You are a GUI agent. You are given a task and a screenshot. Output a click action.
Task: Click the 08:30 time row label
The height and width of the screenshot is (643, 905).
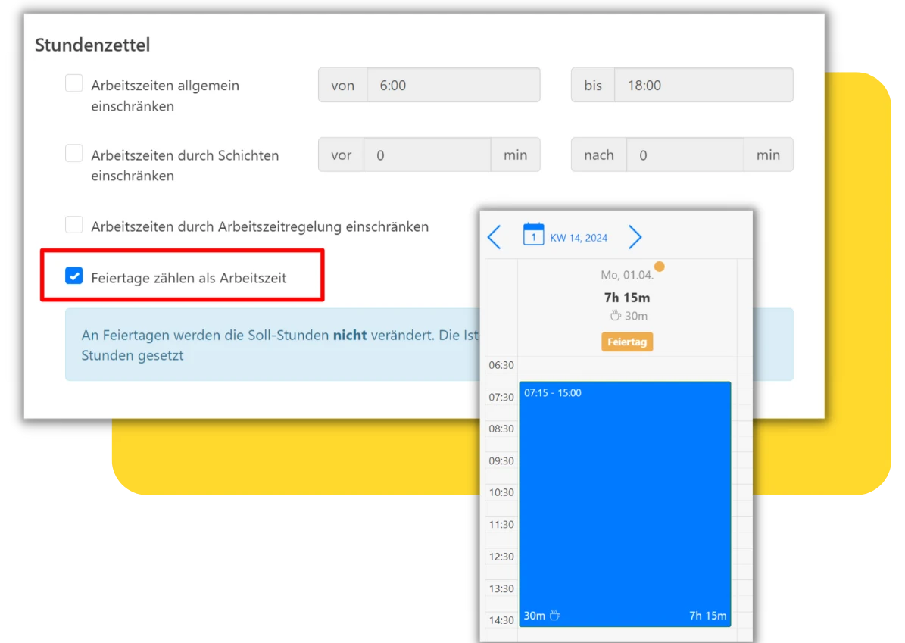(501, 429)
